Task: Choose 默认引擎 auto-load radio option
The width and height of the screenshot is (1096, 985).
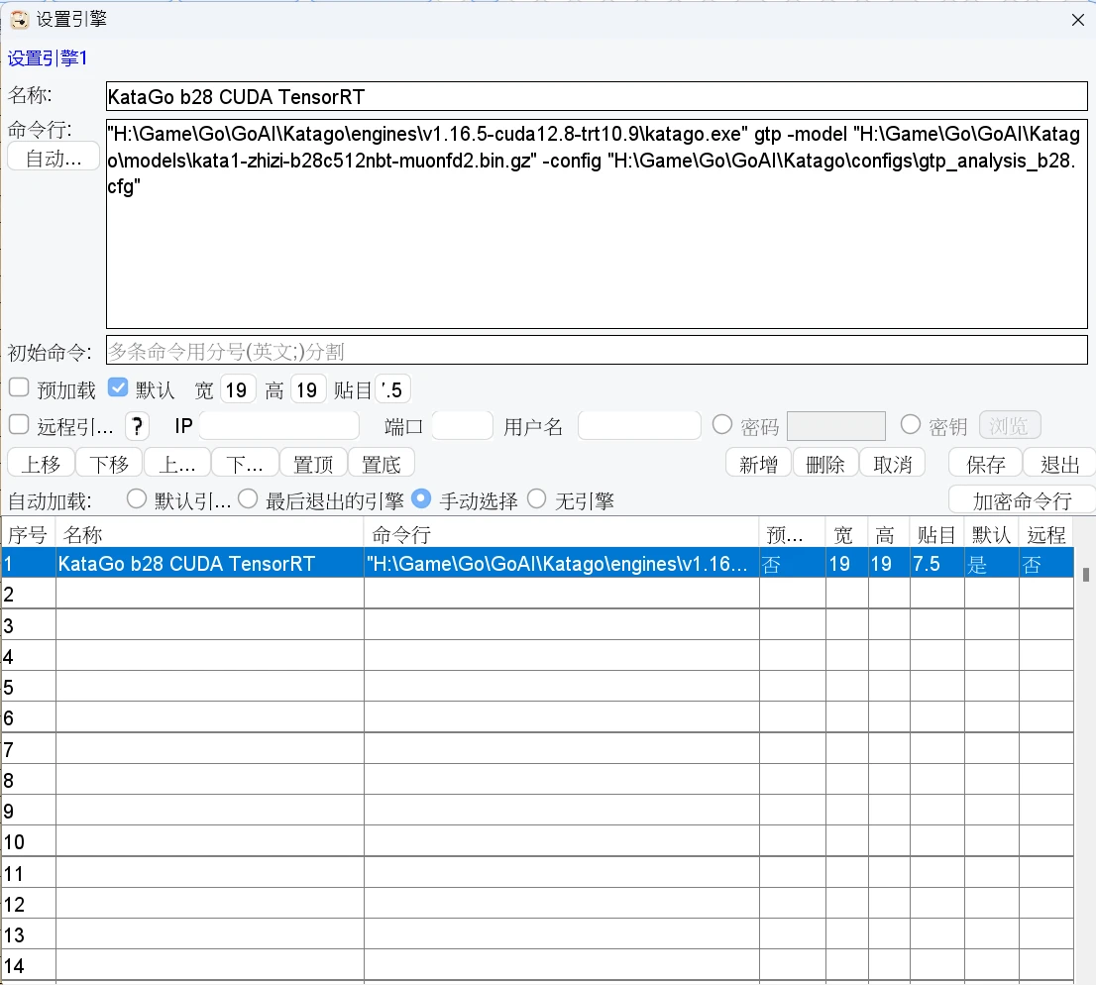Action: click(x=137, y=499)
